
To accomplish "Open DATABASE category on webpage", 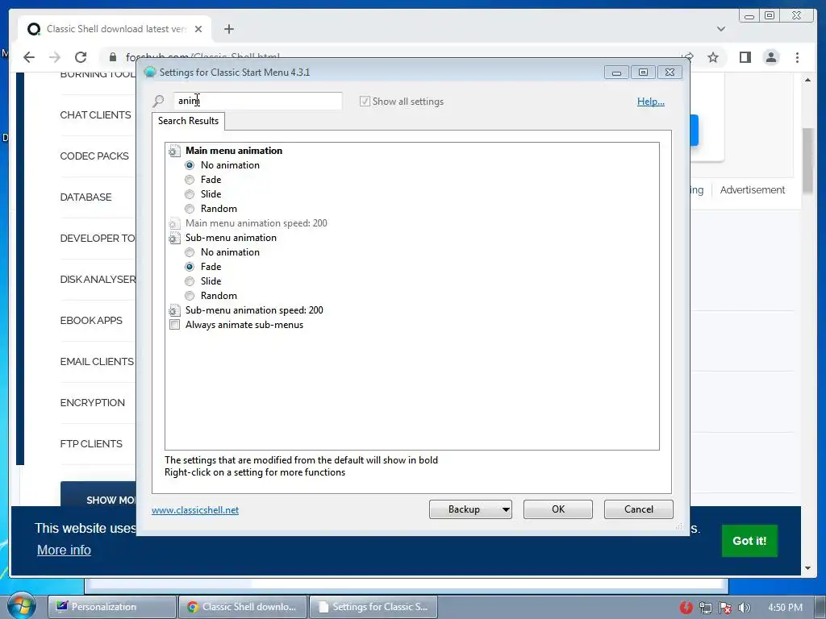I will (86, 197).
